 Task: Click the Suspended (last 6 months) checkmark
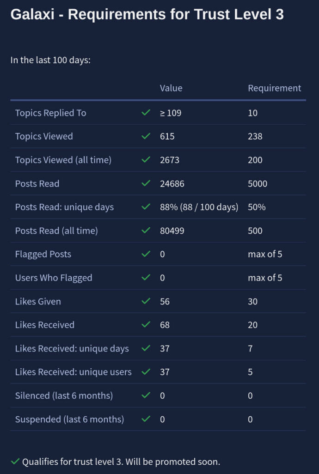pos(146,419)
